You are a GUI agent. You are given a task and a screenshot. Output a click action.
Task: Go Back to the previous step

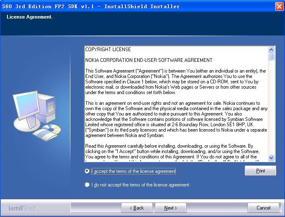tap(137, 208)
